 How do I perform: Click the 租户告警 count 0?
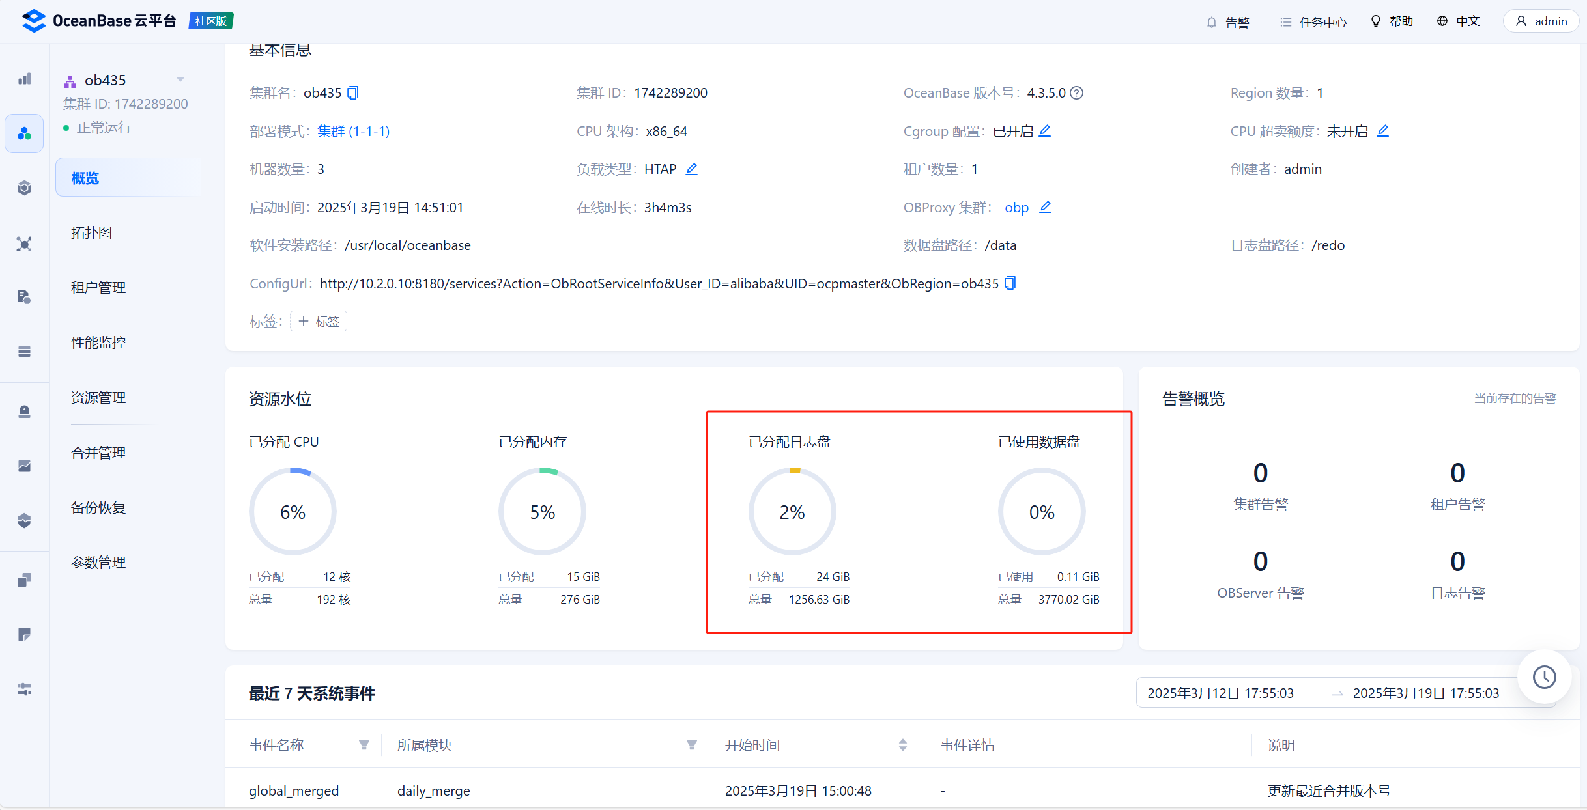tap(1457, 473)
